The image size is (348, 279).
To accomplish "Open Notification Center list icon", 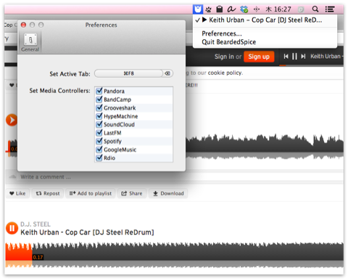I will click(x=330, y=9).
